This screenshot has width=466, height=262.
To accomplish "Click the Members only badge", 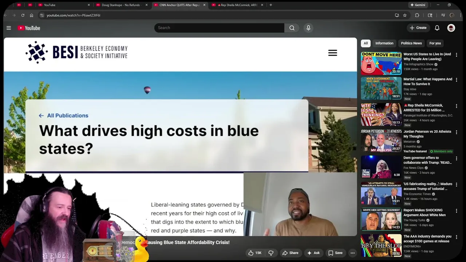I will point(441,151).
